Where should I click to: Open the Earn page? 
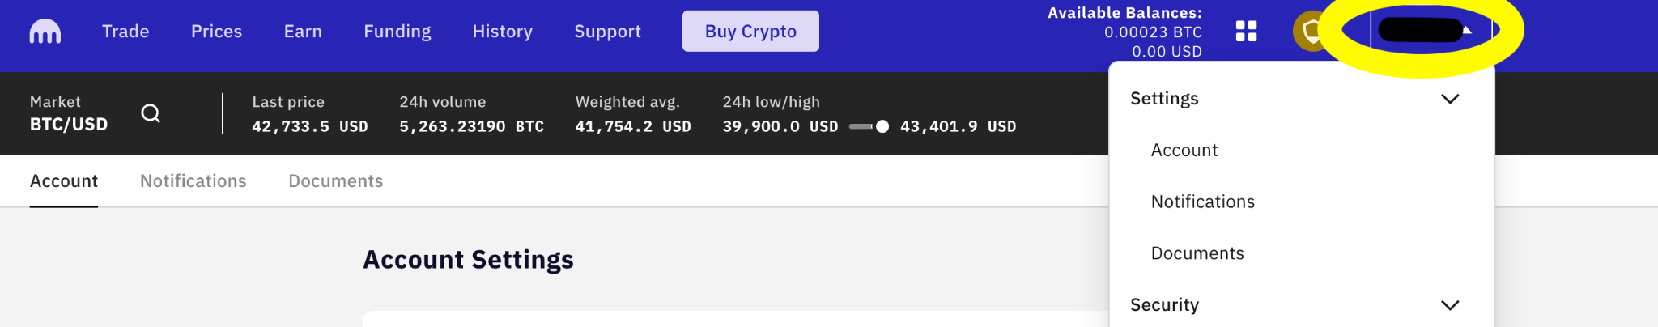[x=303, y=32]
